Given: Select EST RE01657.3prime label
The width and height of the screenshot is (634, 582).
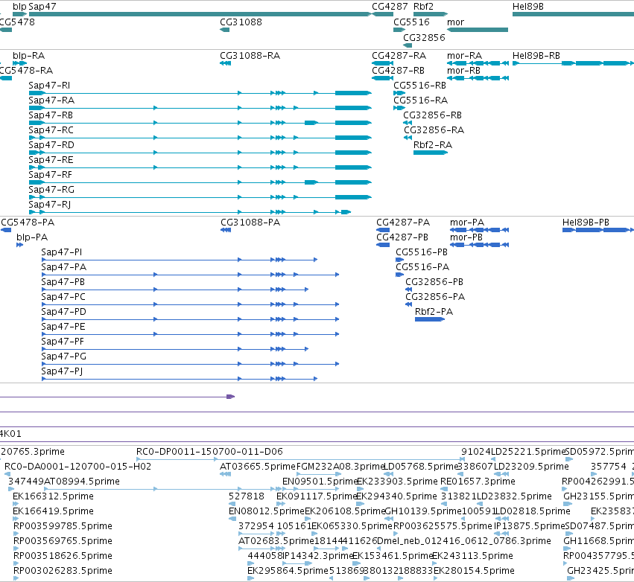Looking at the screenshot, I should click(478, 482).
